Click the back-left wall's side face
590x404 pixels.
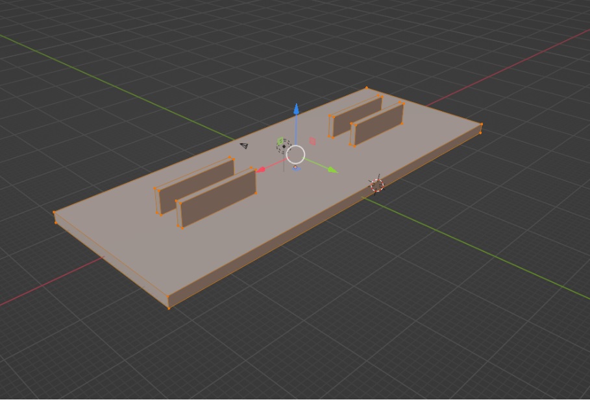[x=196, y=184]
